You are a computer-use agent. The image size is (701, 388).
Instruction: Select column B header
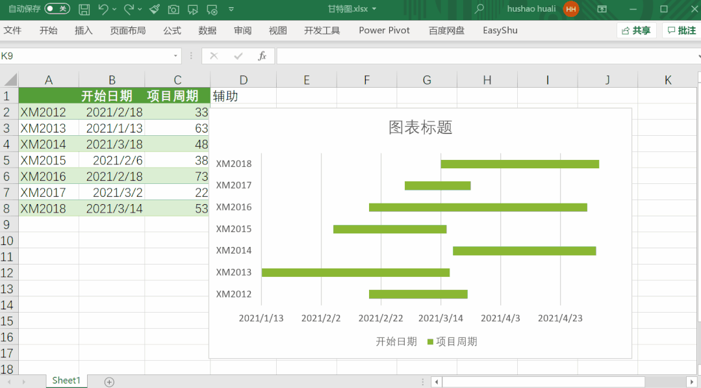click(x=112, y=80)
